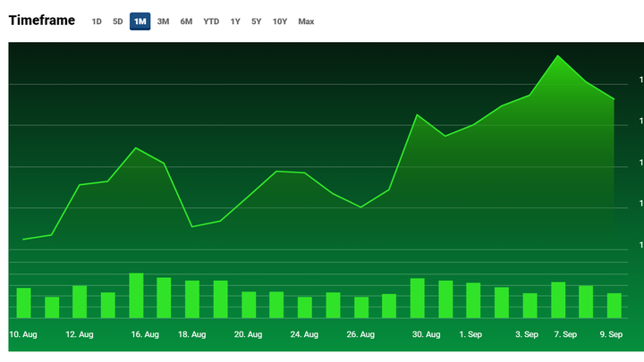The height and width of the screenshot is (362, 644).
Task: Click the '24. Aug' axis label
Action: click(x=304, y=334)
